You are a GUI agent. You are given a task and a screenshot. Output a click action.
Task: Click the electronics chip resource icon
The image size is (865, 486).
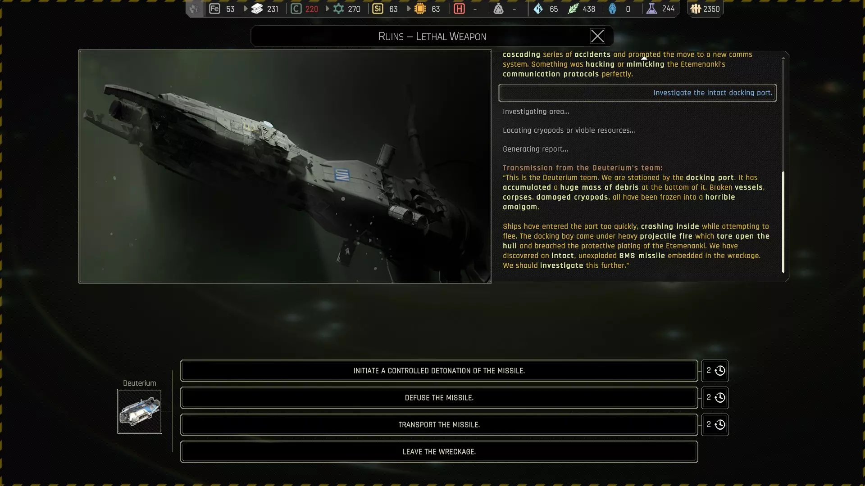click(x=420, y=9)
